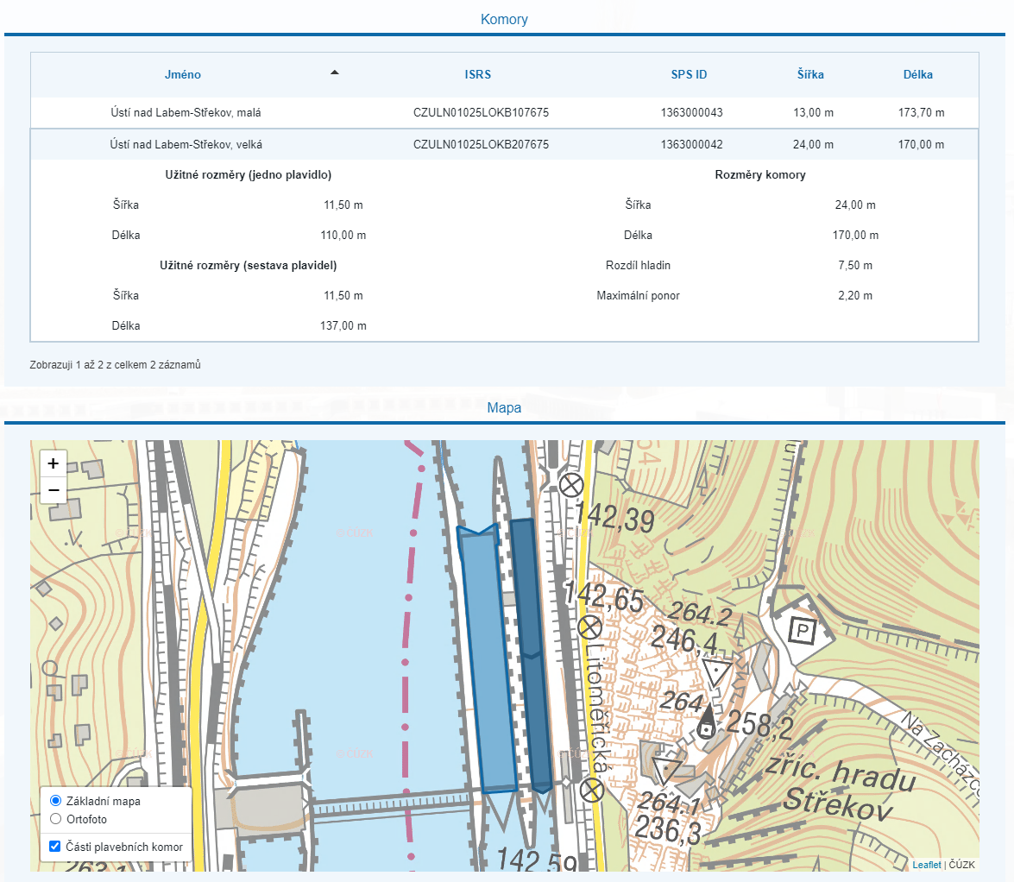Zoom out the map with minus button

[x=54, y=490]
